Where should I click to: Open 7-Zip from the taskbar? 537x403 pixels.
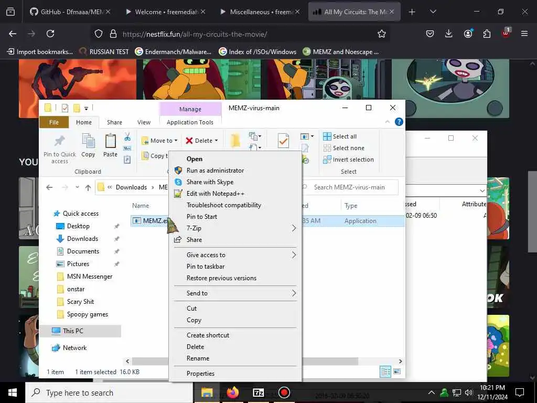(258, 393)
